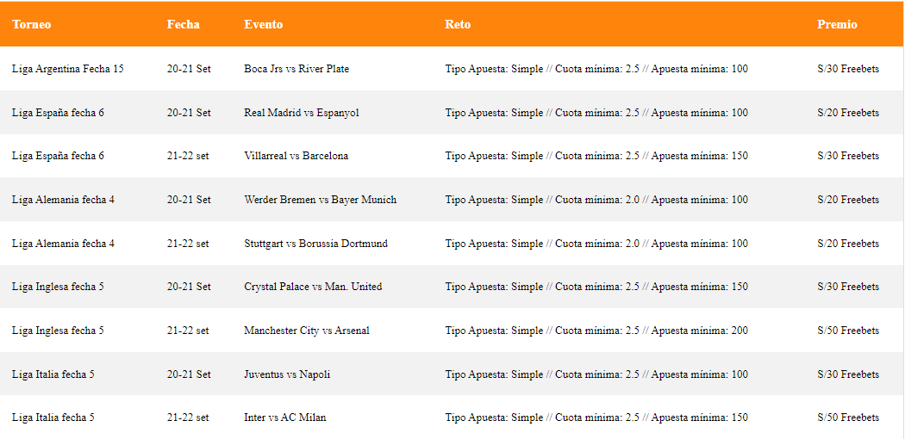The image size is (905, 439).
Task: Click the Reto text in Juventus vs Napoli row
Action: tap(596, 374)
